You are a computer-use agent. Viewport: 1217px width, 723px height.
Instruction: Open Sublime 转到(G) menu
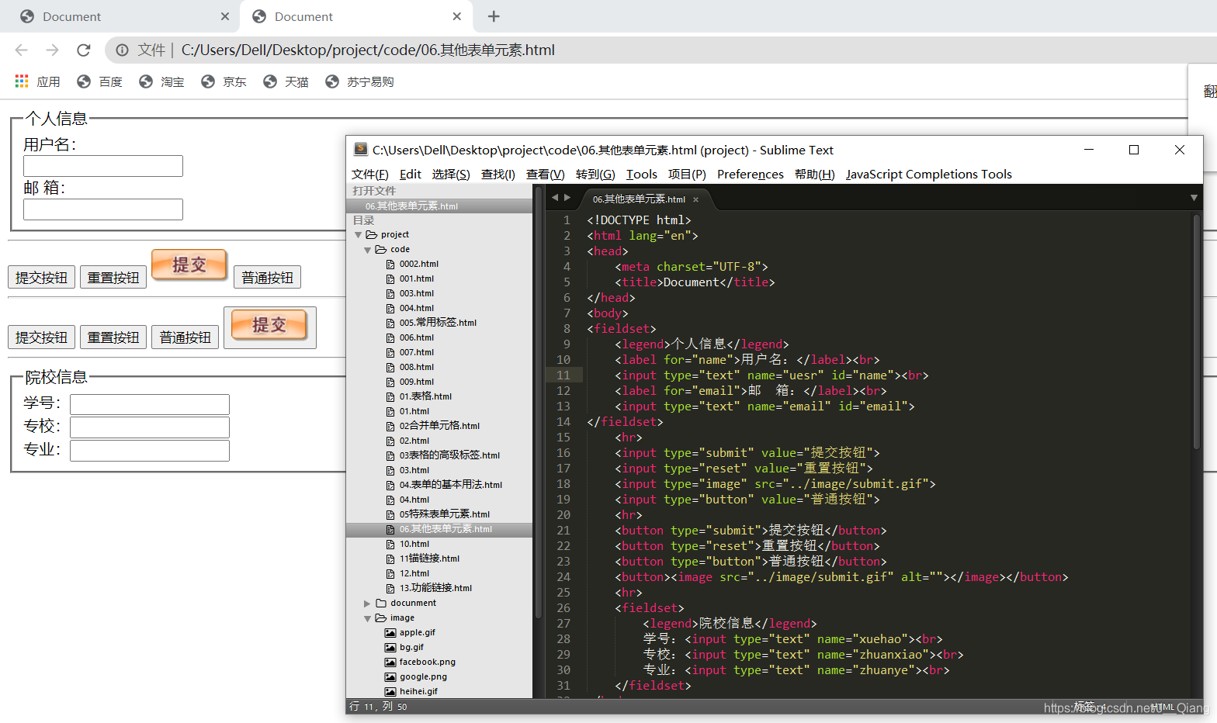point(595,175)
